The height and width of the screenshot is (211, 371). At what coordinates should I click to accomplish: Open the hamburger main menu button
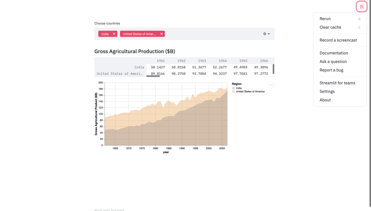tap(362, 7)
